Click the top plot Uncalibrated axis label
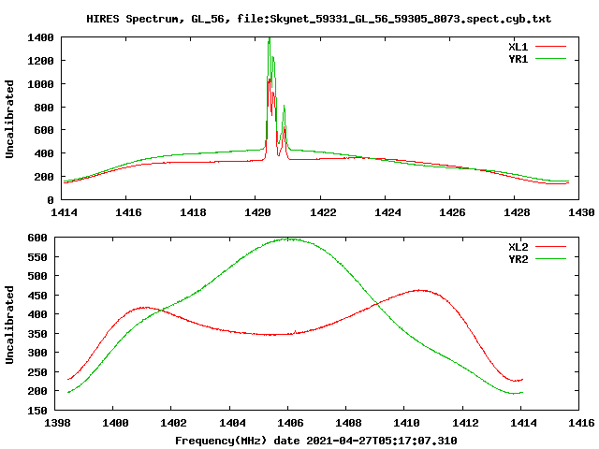The width and height of the screenshot is (599, 449). click(9, 119)
